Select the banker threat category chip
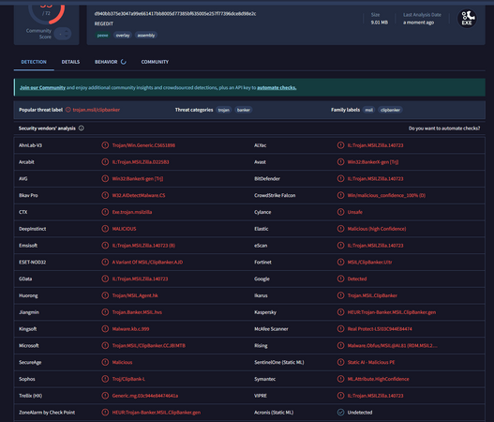This screenshot has width=494, height=422. point(244,110)
